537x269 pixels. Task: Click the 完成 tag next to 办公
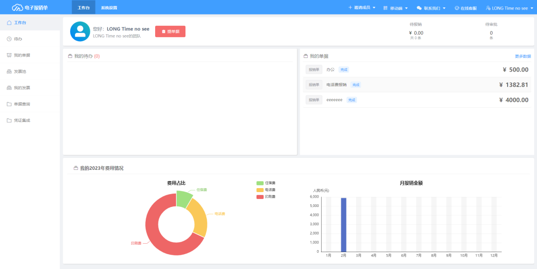click(344, 69)
